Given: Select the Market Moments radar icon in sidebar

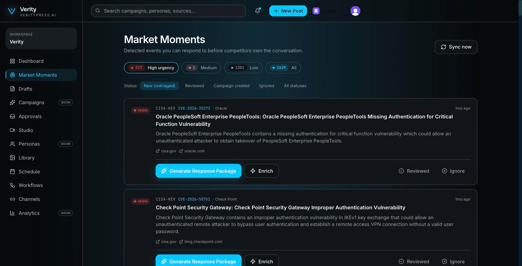Looking at the screenshot, I should click(13, 75).
